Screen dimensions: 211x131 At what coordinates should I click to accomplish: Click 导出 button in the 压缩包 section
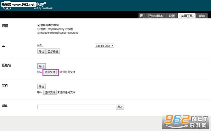coord(42,66)
